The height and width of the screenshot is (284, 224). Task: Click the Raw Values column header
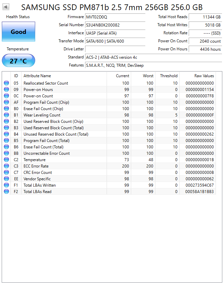pos(197,76)
